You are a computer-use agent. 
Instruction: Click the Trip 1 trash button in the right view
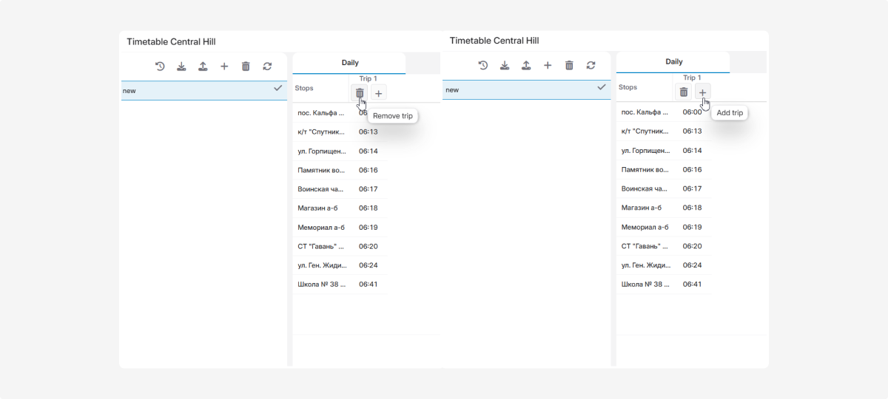pos(684,92)
